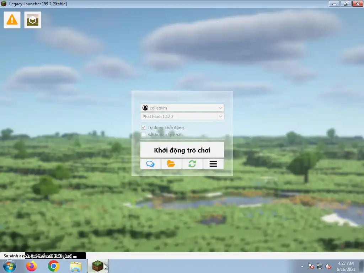
Task: Toggle the Tự động khởi động checkbox
Action: point(144,128)
